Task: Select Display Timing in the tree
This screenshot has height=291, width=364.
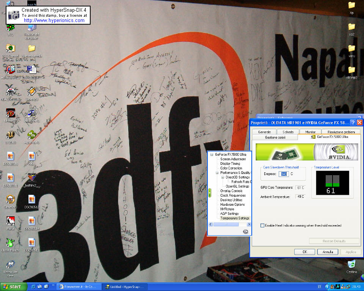Action: [x=230, y=164]
